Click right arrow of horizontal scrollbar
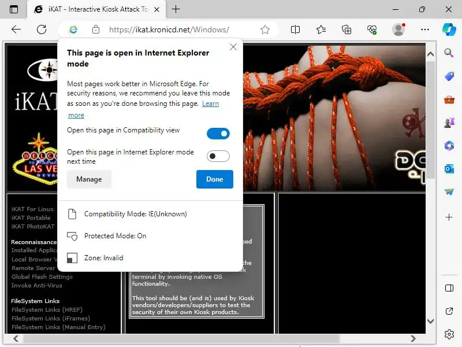The image size is (462, 347). pyautogui.click(x=413, y=338)
